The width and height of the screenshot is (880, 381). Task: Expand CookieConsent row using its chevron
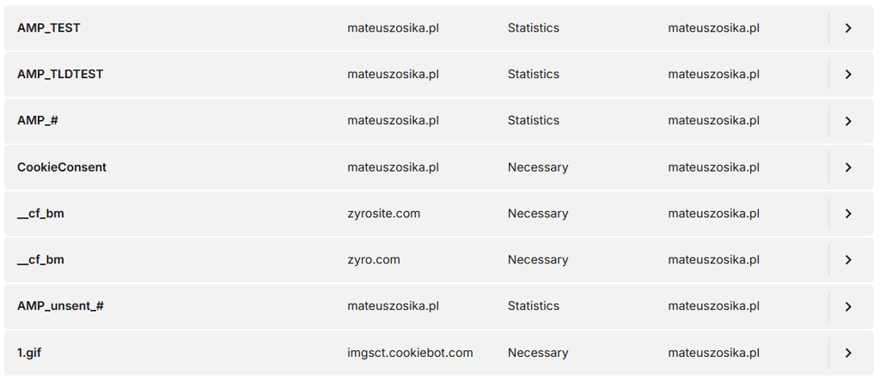coord(848,167)
